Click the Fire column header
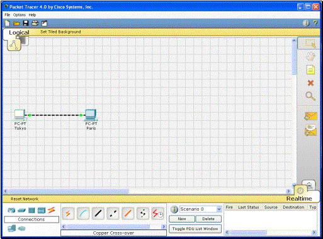The image size is (323, 239). pos(229,207)
